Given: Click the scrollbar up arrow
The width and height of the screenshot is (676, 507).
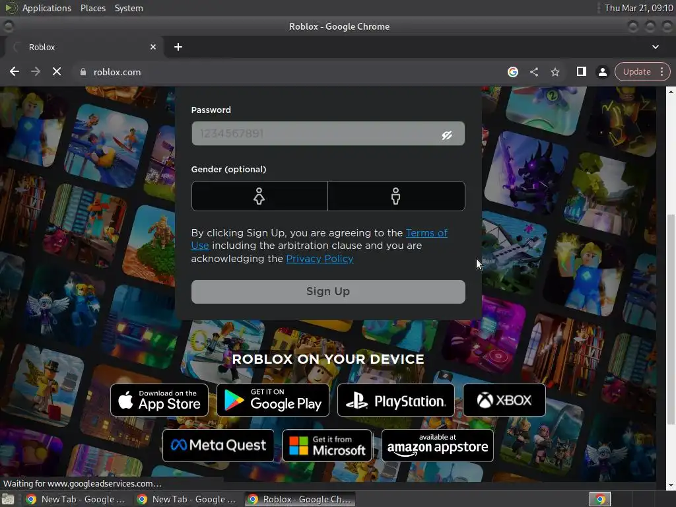Looking at the screenshot, I should [671, 91].
